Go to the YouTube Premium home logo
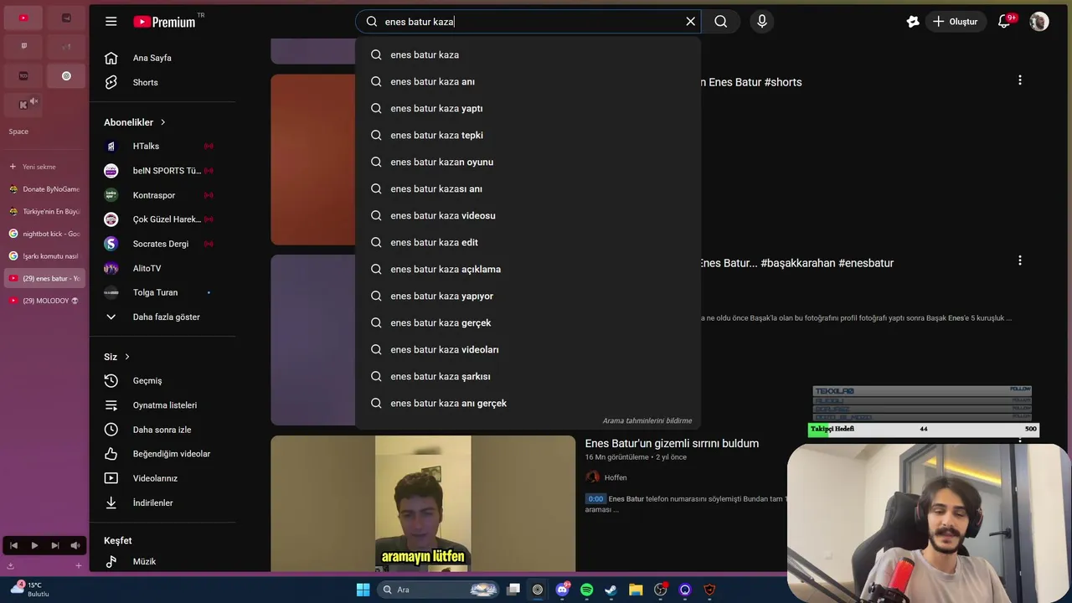 (x=166, y=21)
